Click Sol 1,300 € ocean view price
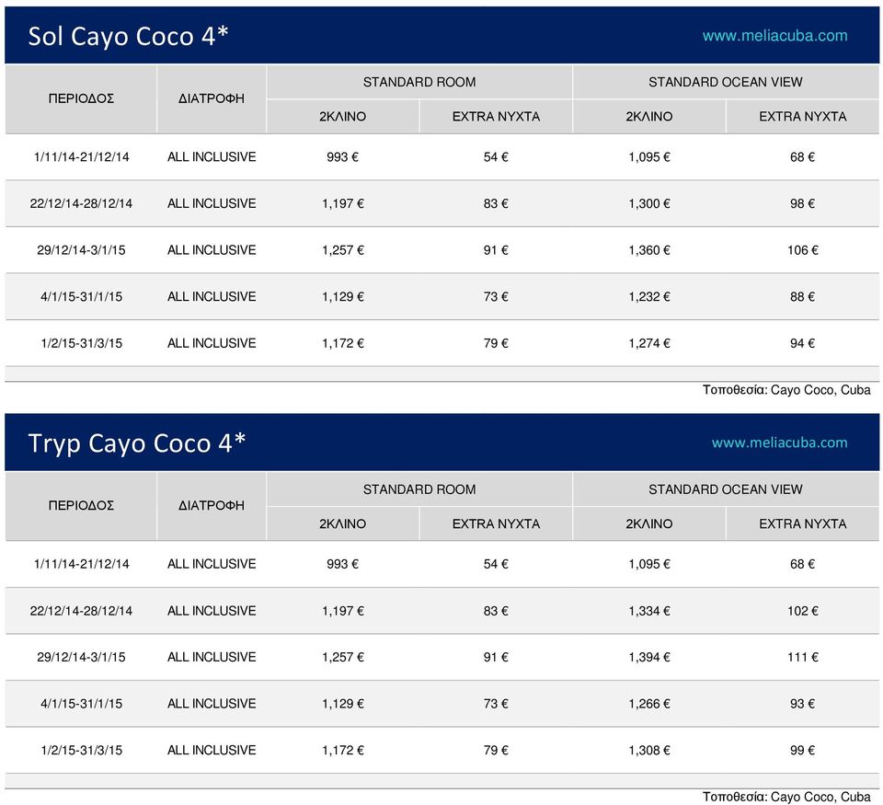Viewport: 883px width, 805px height. 649,204
